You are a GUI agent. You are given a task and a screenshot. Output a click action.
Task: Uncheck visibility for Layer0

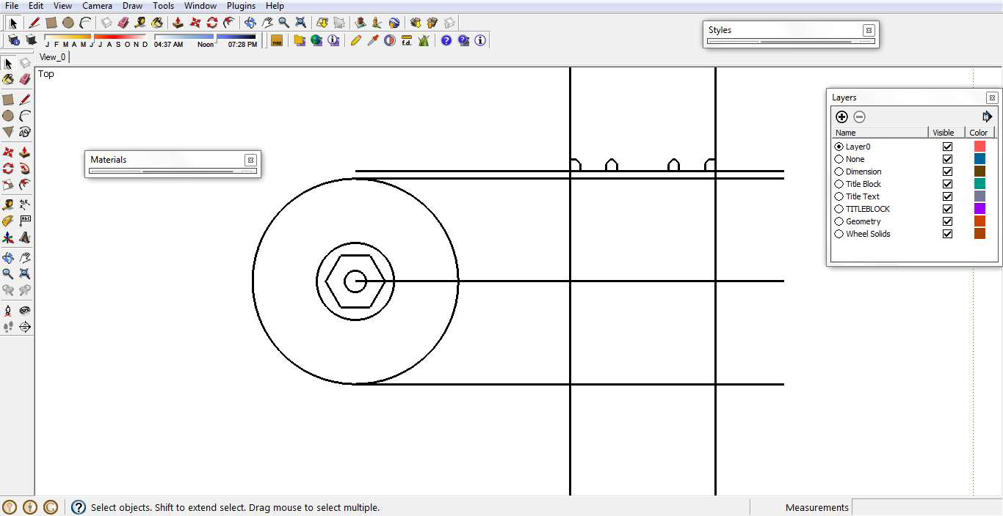tap(947, 147)
